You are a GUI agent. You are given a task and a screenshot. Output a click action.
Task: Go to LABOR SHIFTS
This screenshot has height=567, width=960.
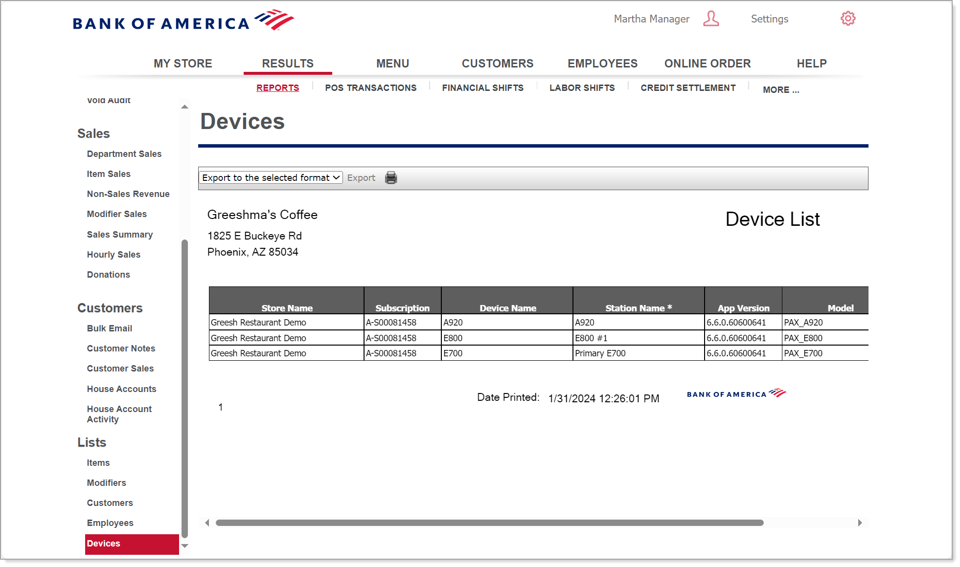pyautogui.click(x=582, y=87)
